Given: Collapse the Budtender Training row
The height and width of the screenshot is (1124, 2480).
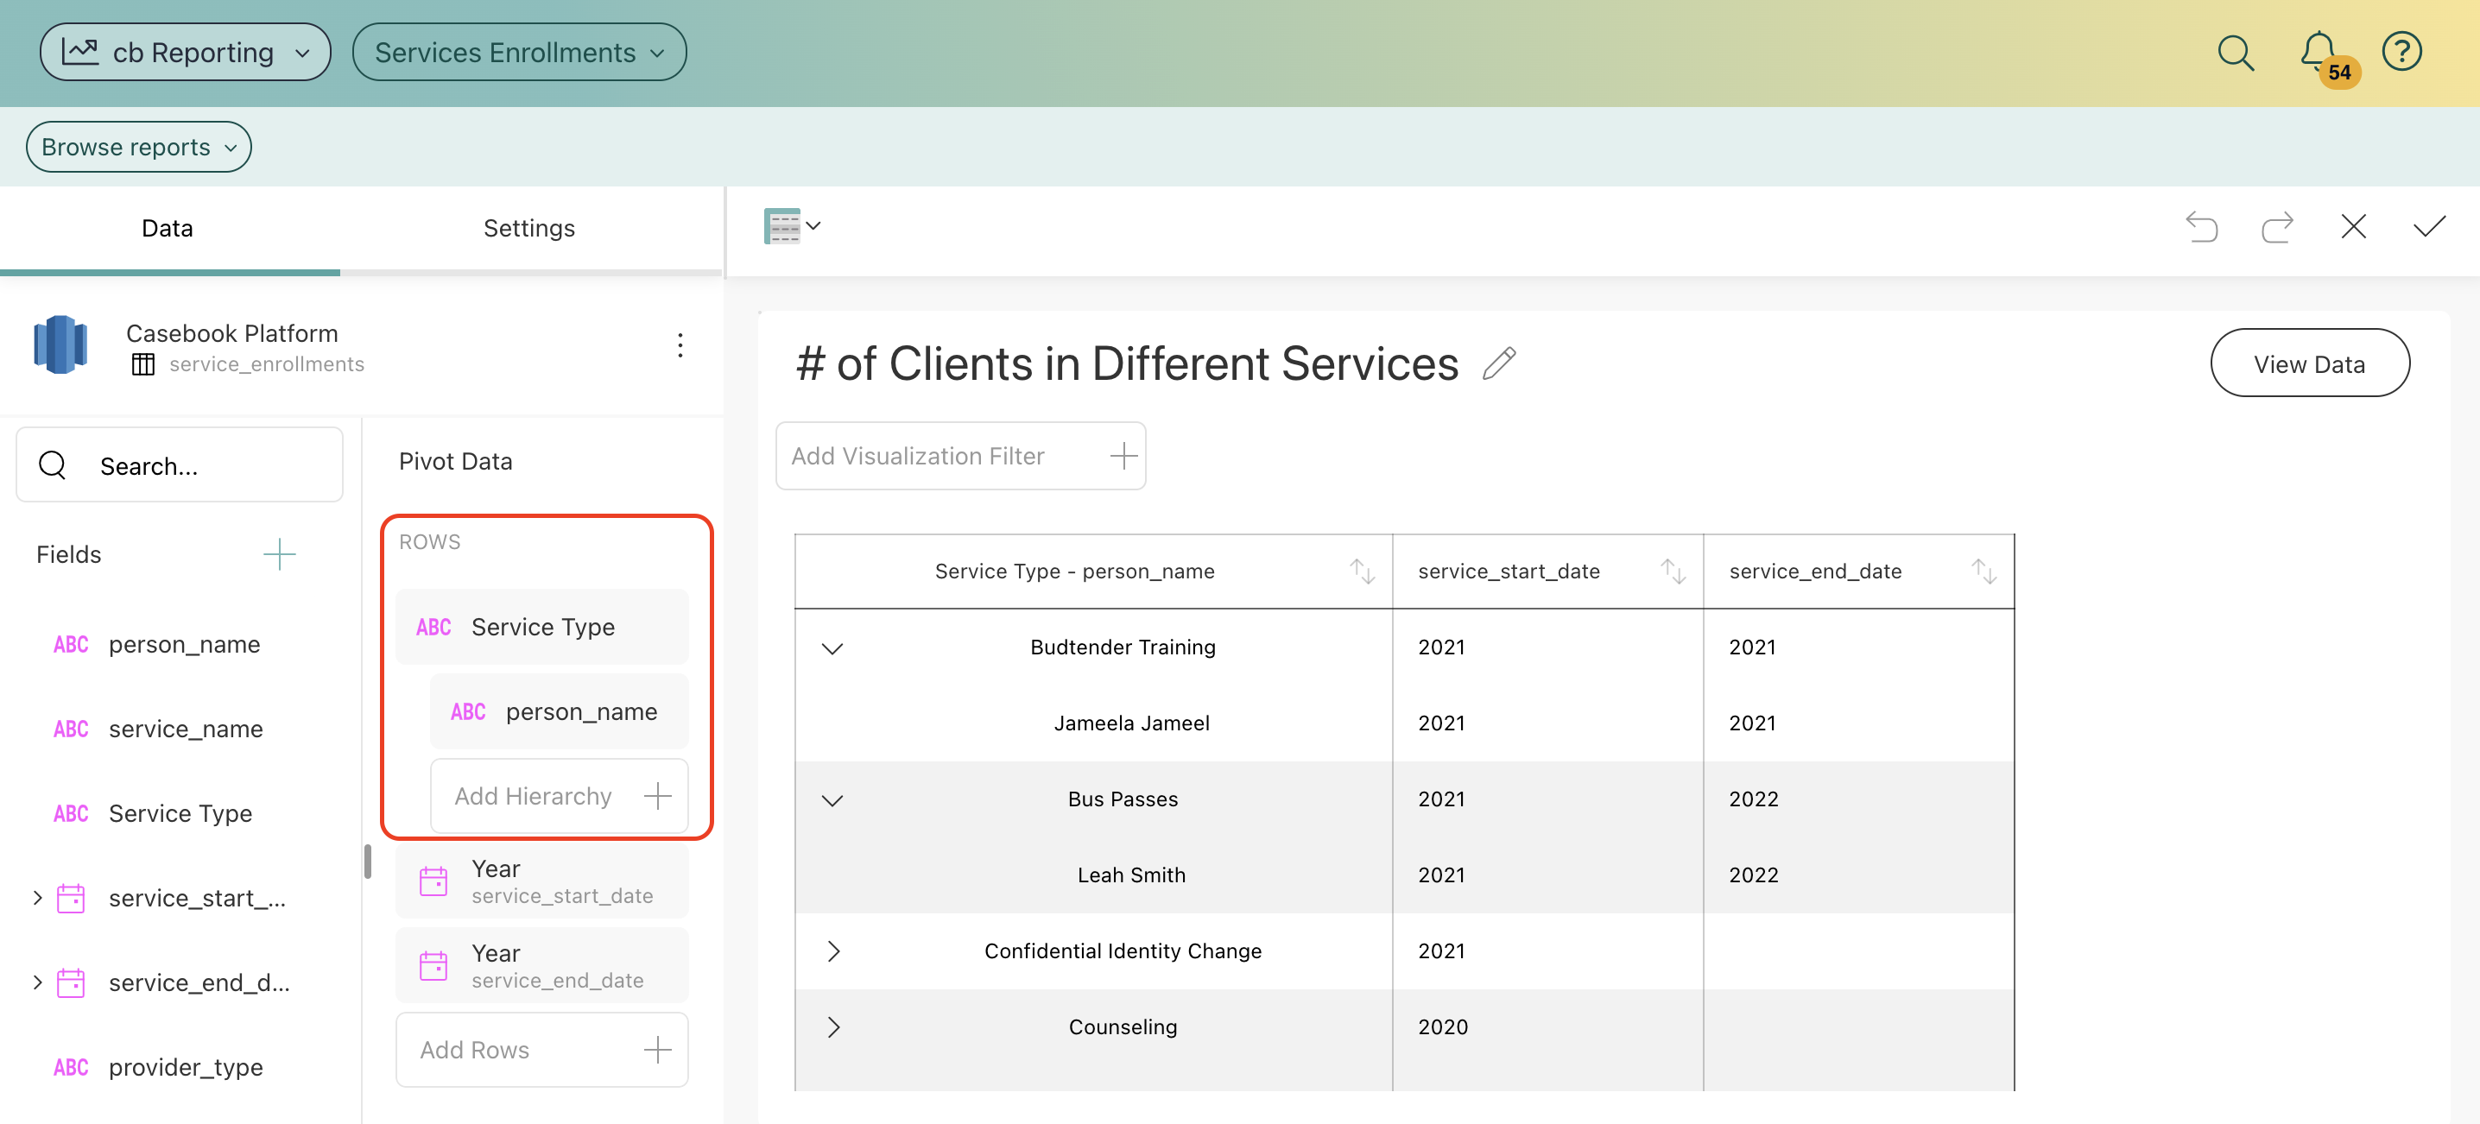Looking at the screenshot, I should (832, 647).
